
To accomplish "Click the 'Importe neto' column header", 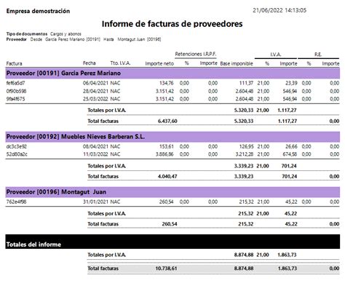I will coord(159,63).
